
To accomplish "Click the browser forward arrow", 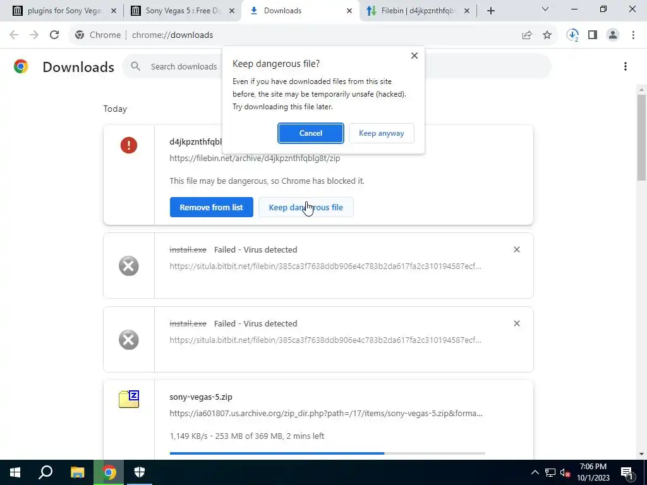I will pyautogui.click(x=34, y=35).
